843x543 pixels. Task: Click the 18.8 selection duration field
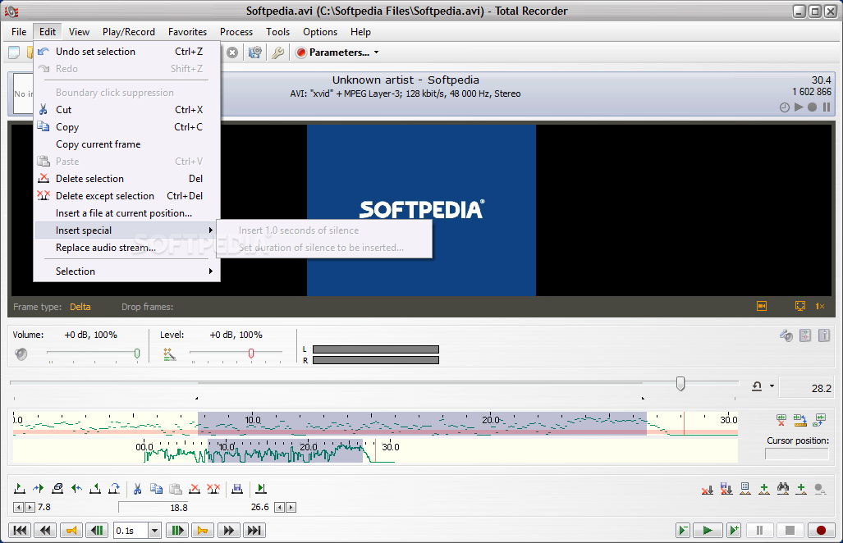154,508
